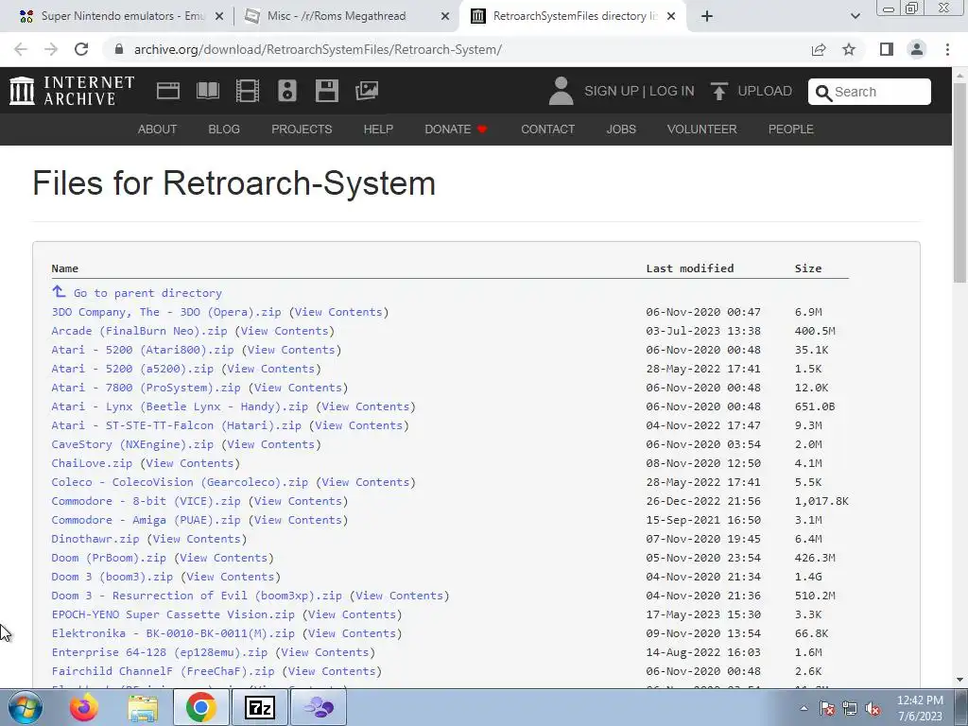The height and width of the screenshot is (726, 968).
Task: Download Doom (PrBoom).zip file
Action: [x=109, y=558]
